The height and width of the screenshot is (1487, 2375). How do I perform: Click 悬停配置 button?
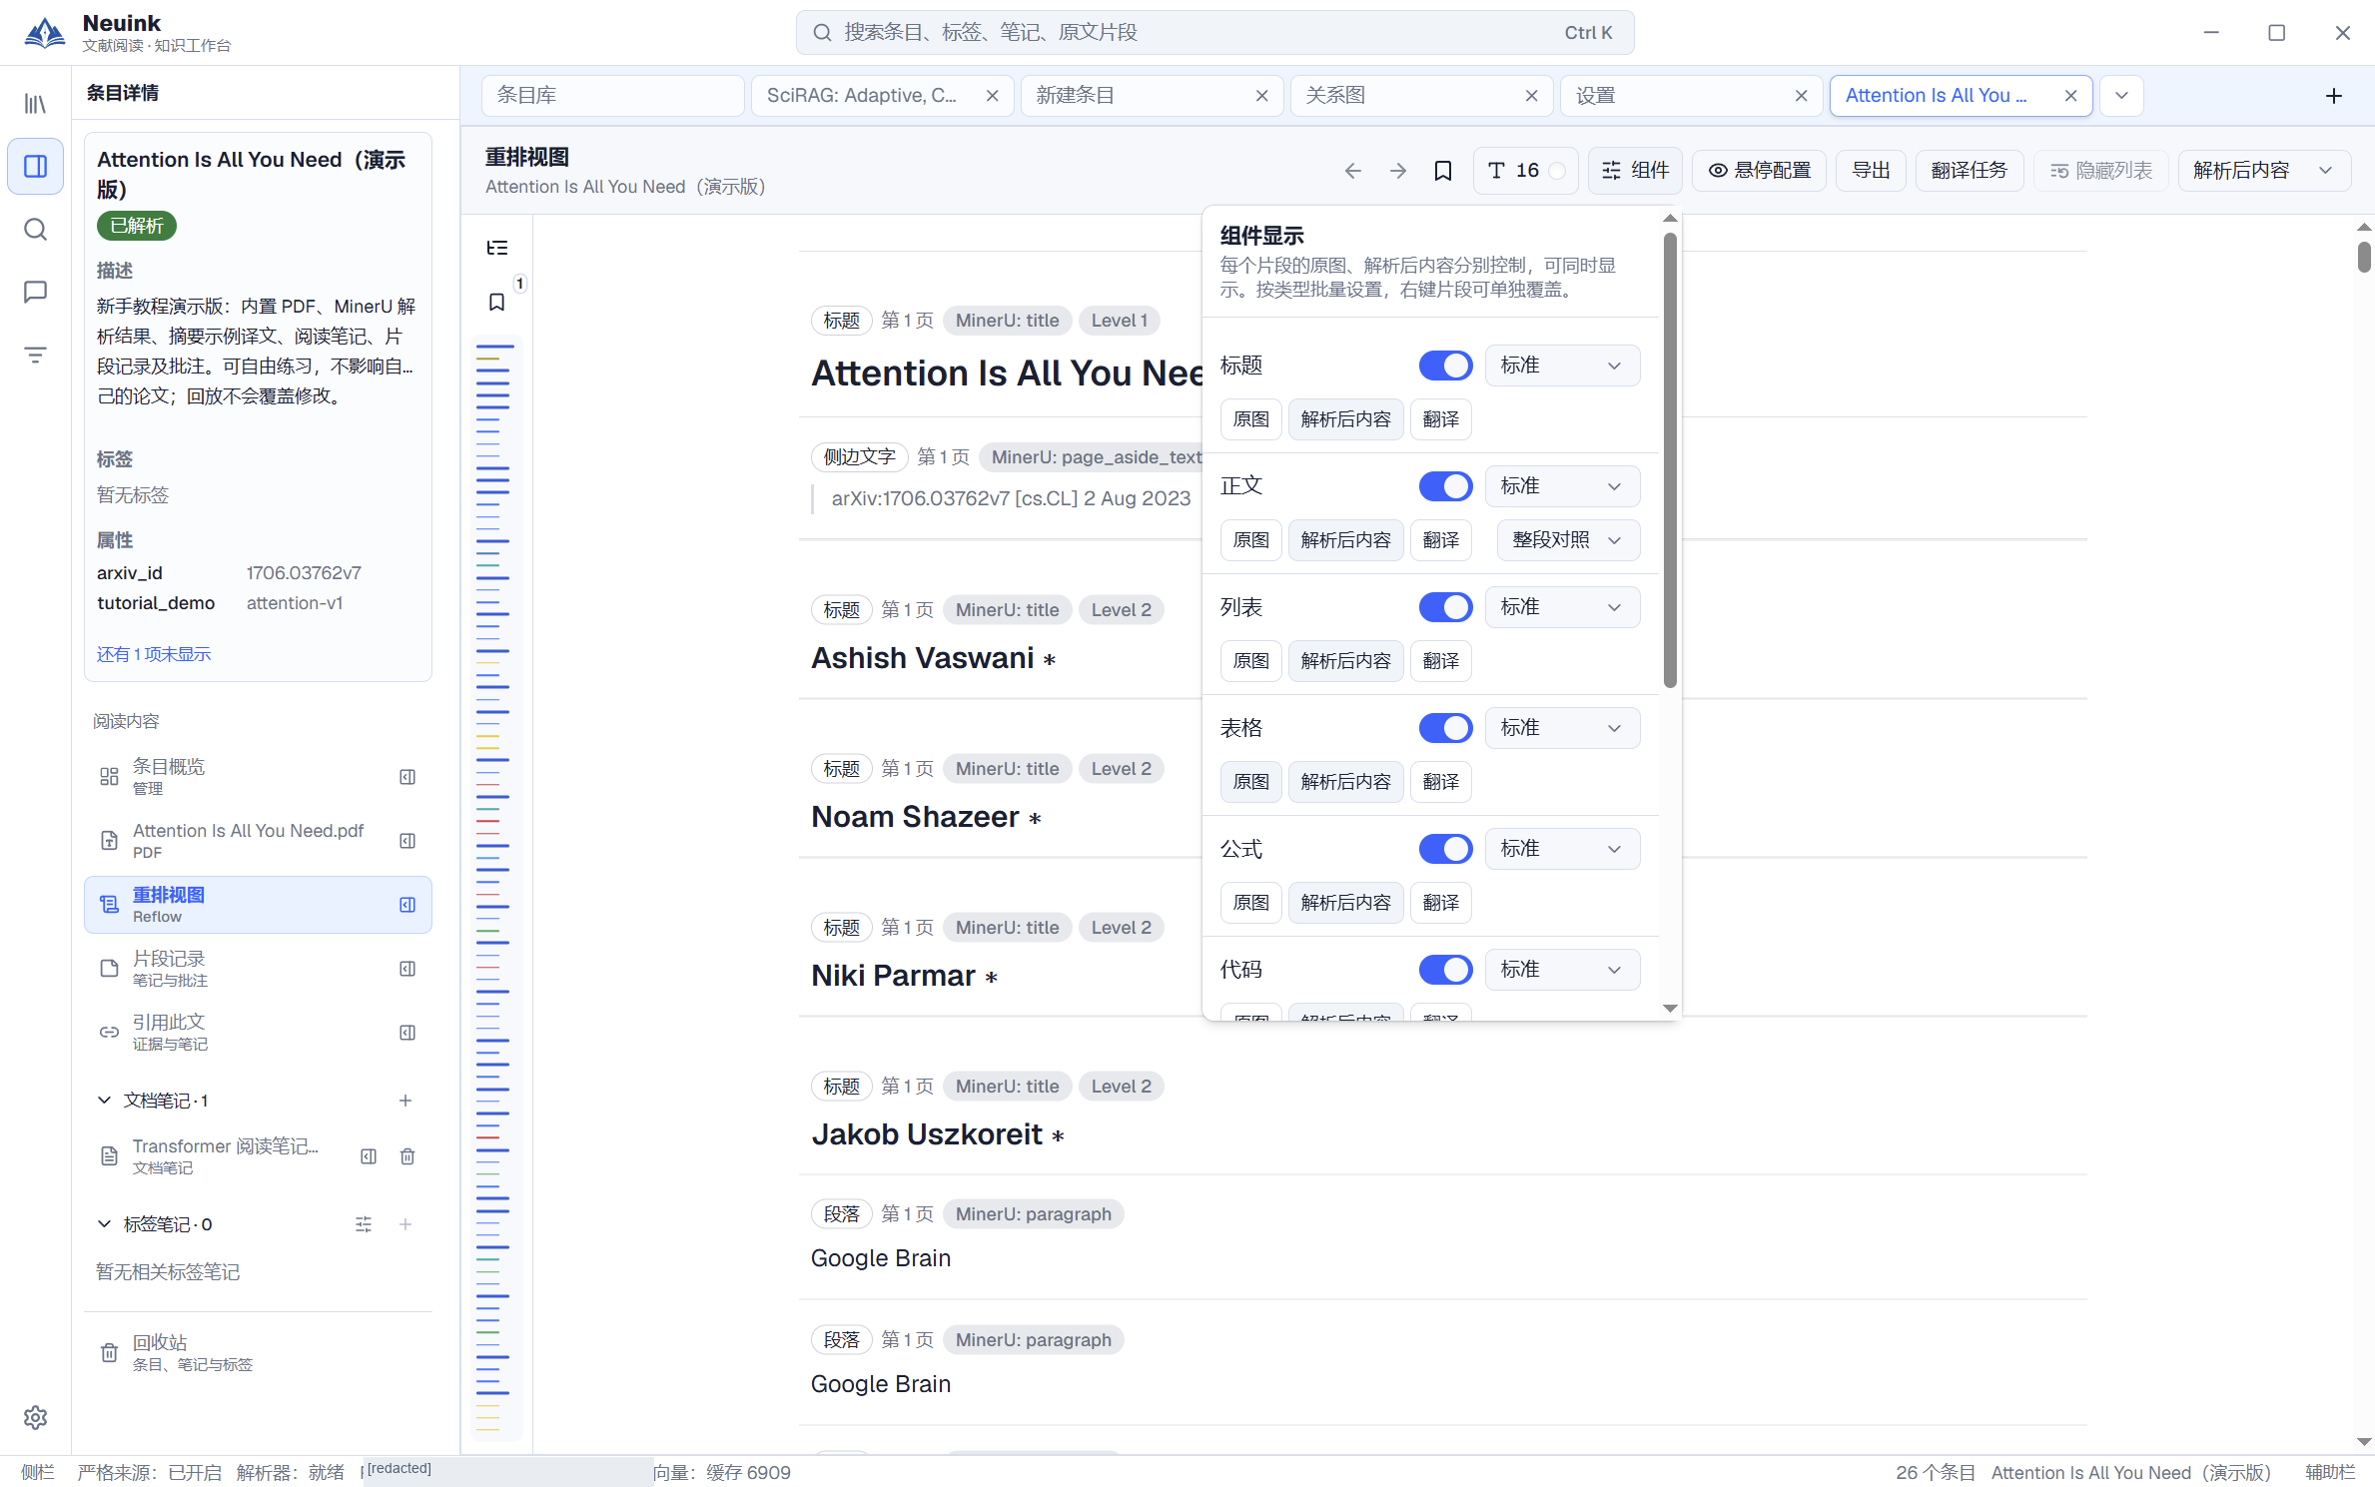(x=1759, y=171)
